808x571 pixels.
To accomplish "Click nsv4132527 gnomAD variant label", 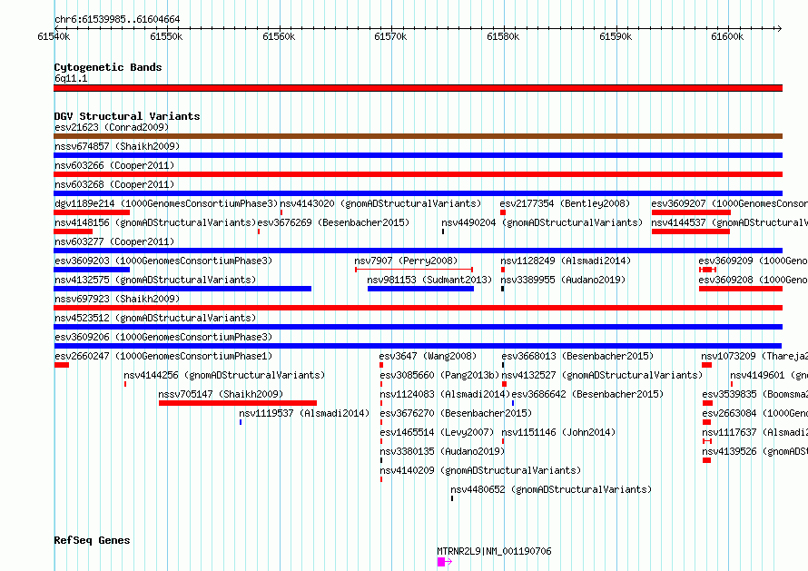I will (603, 375).
